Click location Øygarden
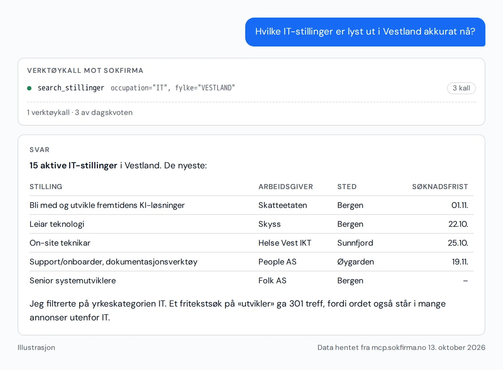 click(x=356, y=262)
